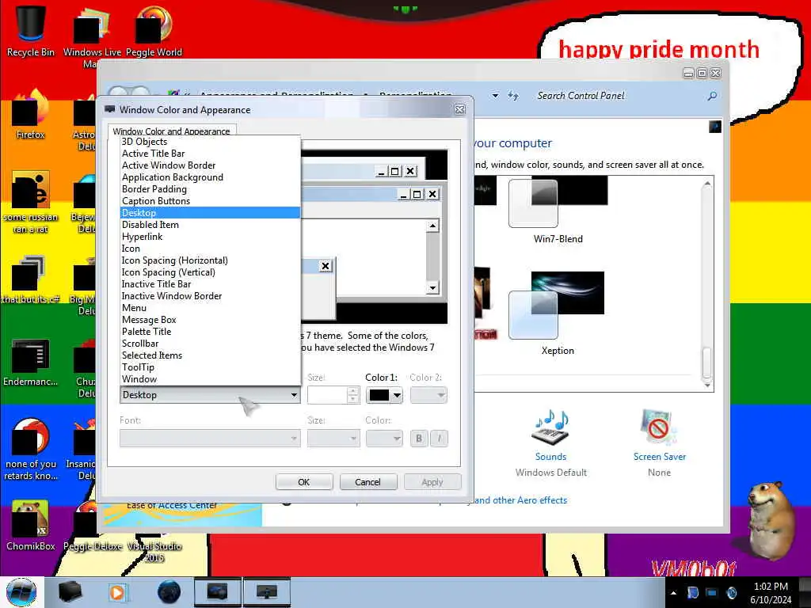Choose Active Title Bar from the list
Screen dimensions: 811x608
[210, 154]
